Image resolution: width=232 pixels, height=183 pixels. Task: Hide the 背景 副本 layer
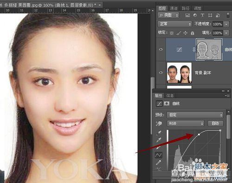[161, 72]
